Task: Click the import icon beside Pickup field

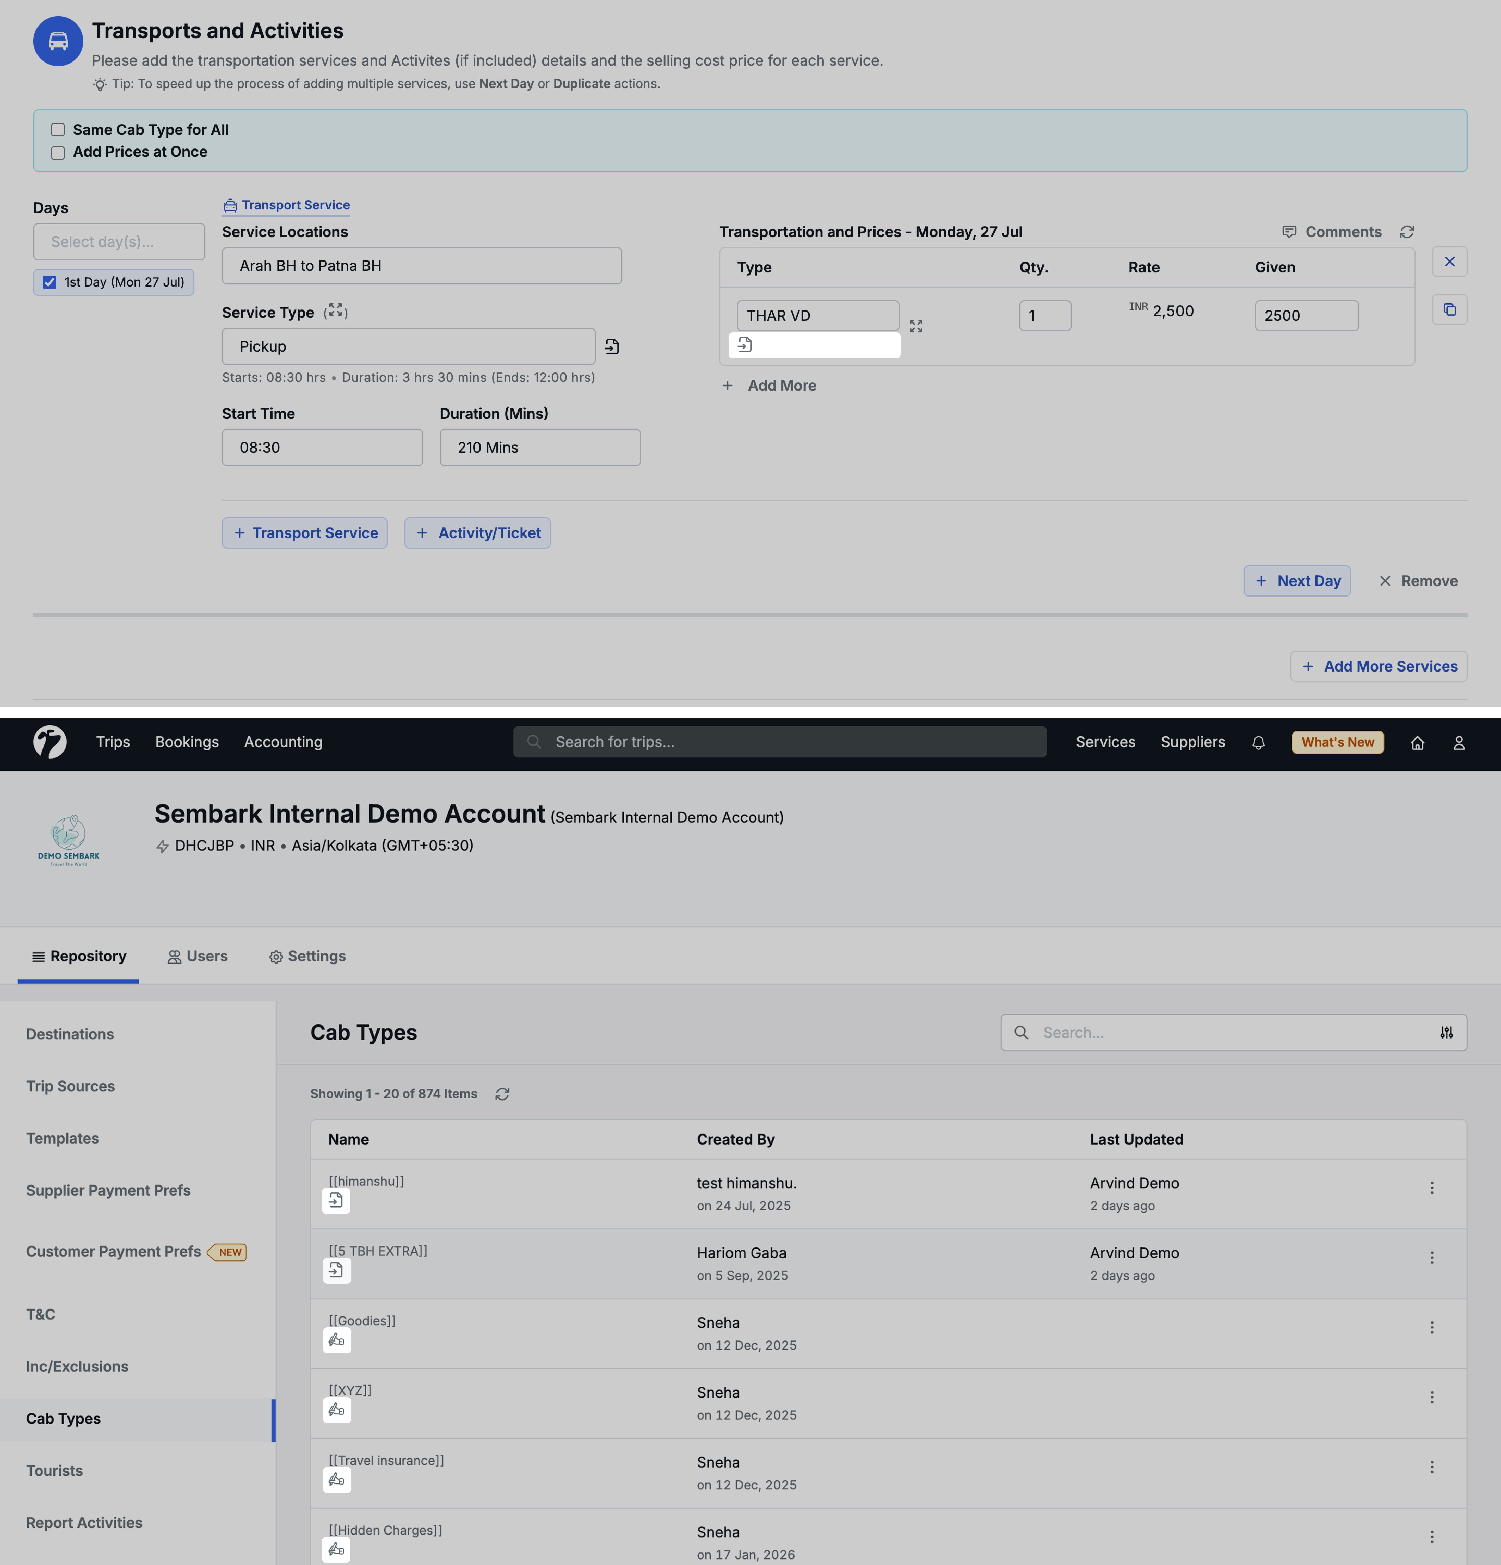Action: pos(612,346)
